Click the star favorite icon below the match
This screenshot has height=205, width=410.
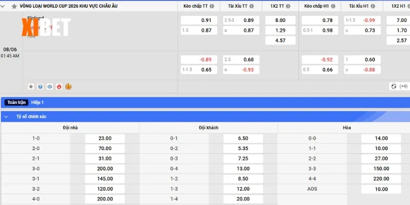(31, 87)
